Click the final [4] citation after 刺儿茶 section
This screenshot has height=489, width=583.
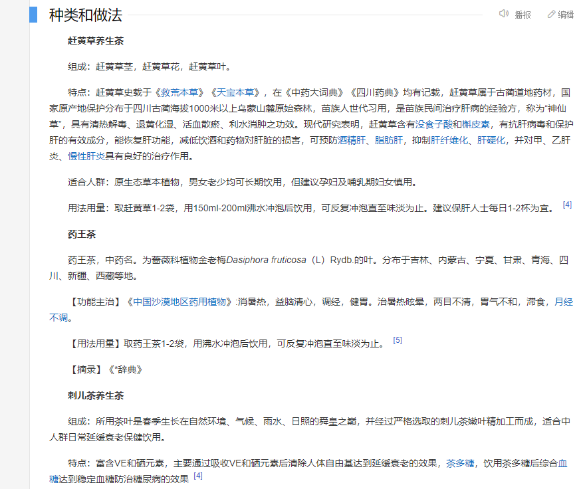point(197,474)
